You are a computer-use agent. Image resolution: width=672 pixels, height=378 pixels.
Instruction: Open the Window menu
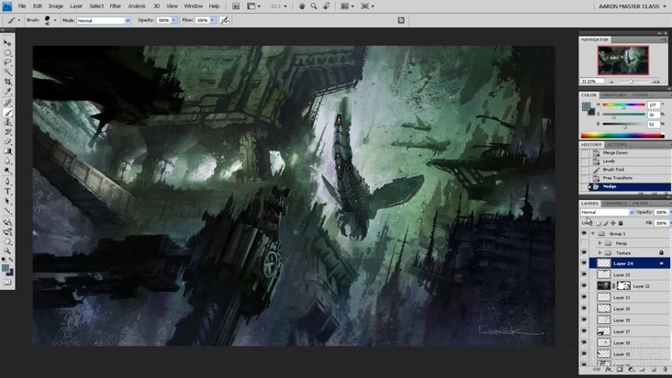194,6
